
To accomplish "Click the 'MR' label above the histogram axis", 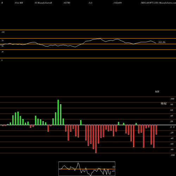I will click(x=157, y=92).
